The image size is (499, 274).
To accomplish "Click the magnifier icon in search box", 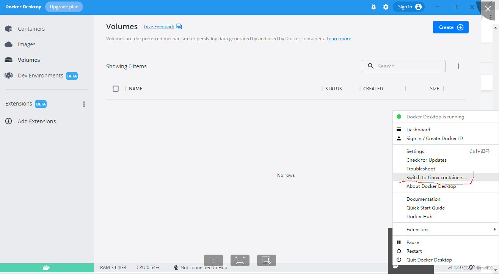I will coord(370,66).
